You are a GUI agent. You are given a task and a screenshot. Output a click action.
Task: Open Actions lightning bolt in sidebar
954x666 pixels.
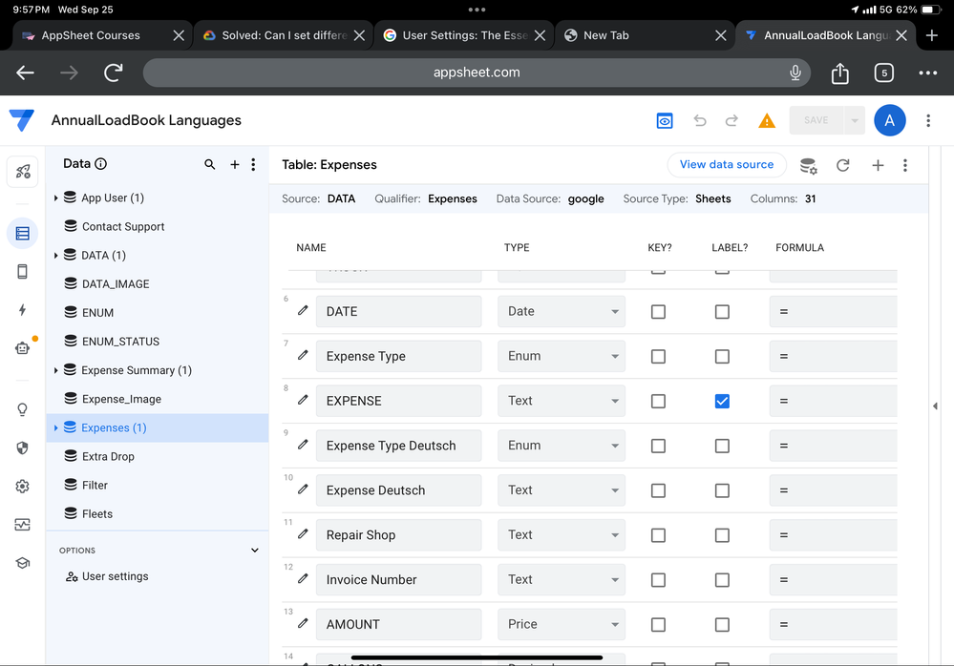[23, 310]
